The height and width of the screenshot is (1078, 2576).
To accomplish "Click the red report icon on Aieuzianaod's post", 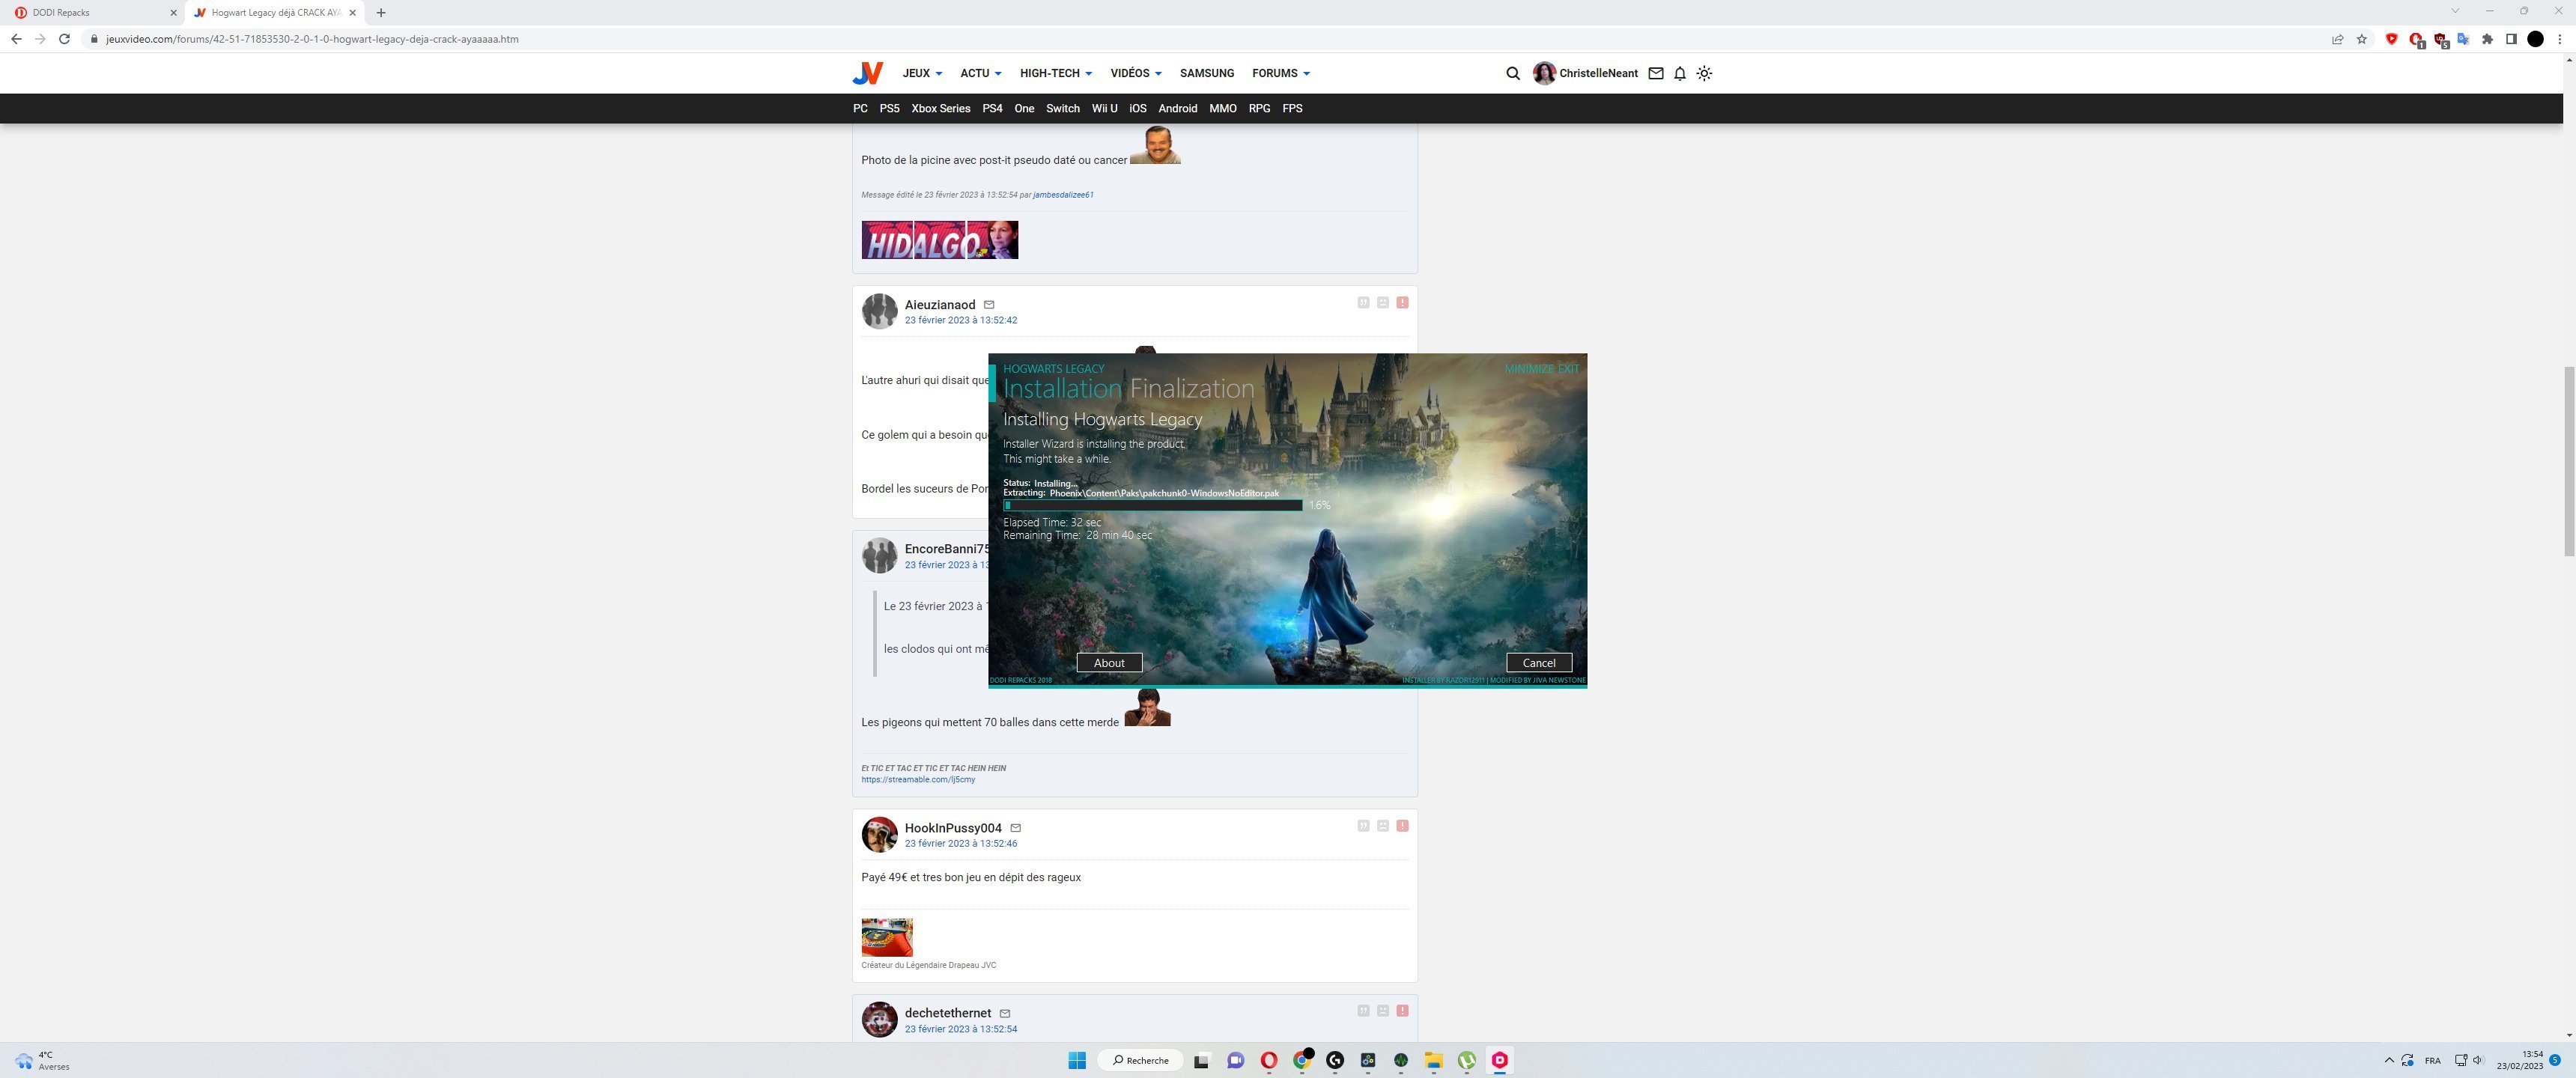I will (x=1402, y=302).
